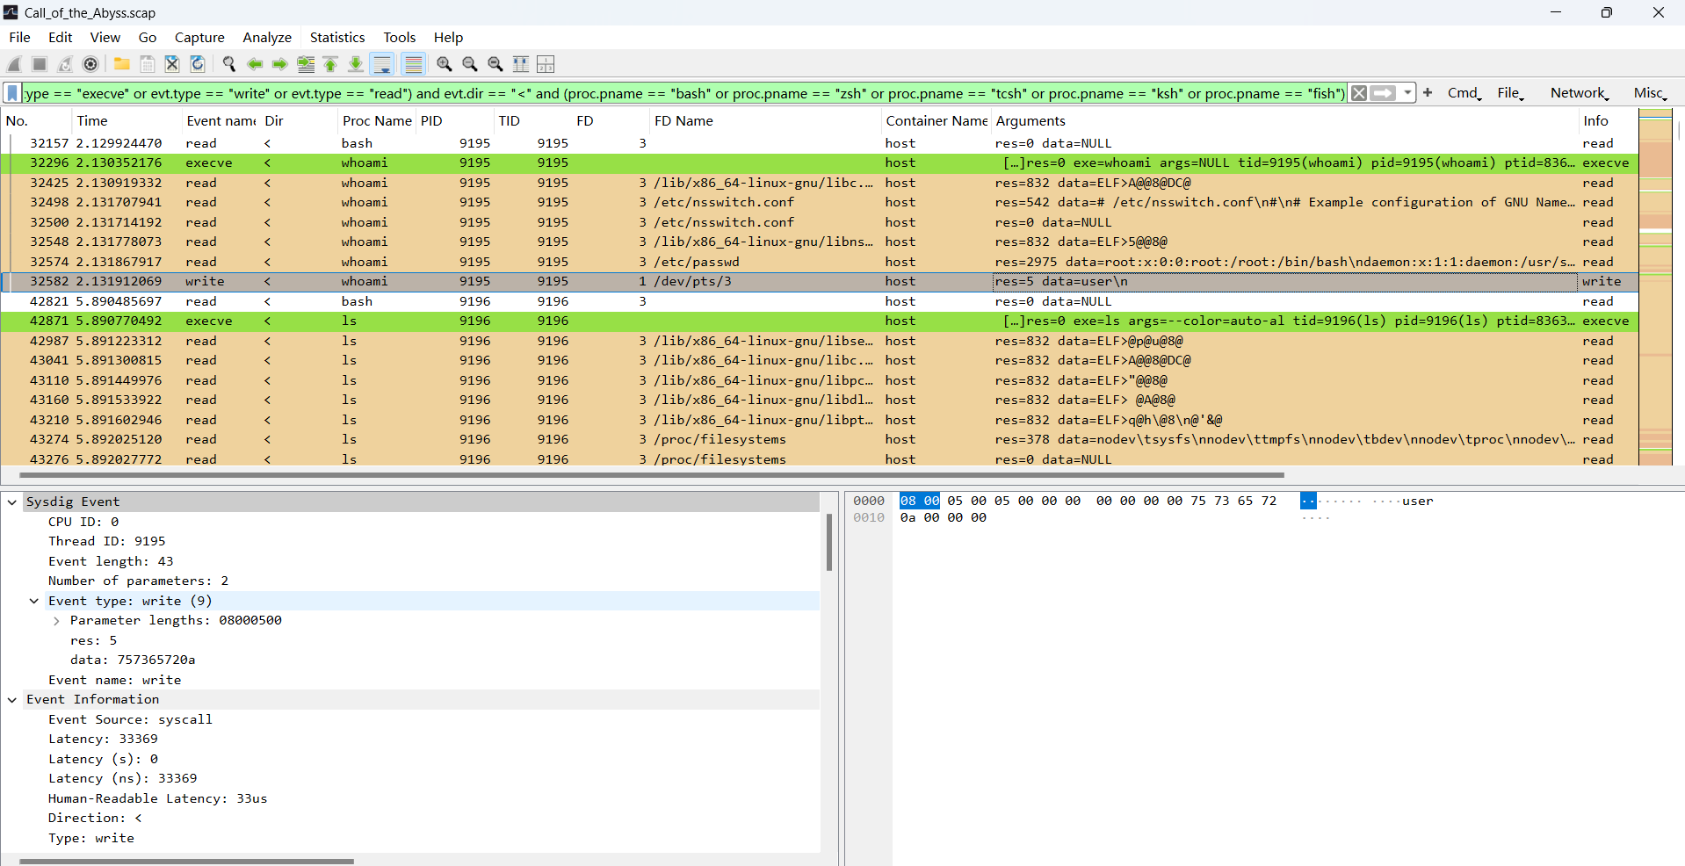Open the Go menu

[148, 37]
